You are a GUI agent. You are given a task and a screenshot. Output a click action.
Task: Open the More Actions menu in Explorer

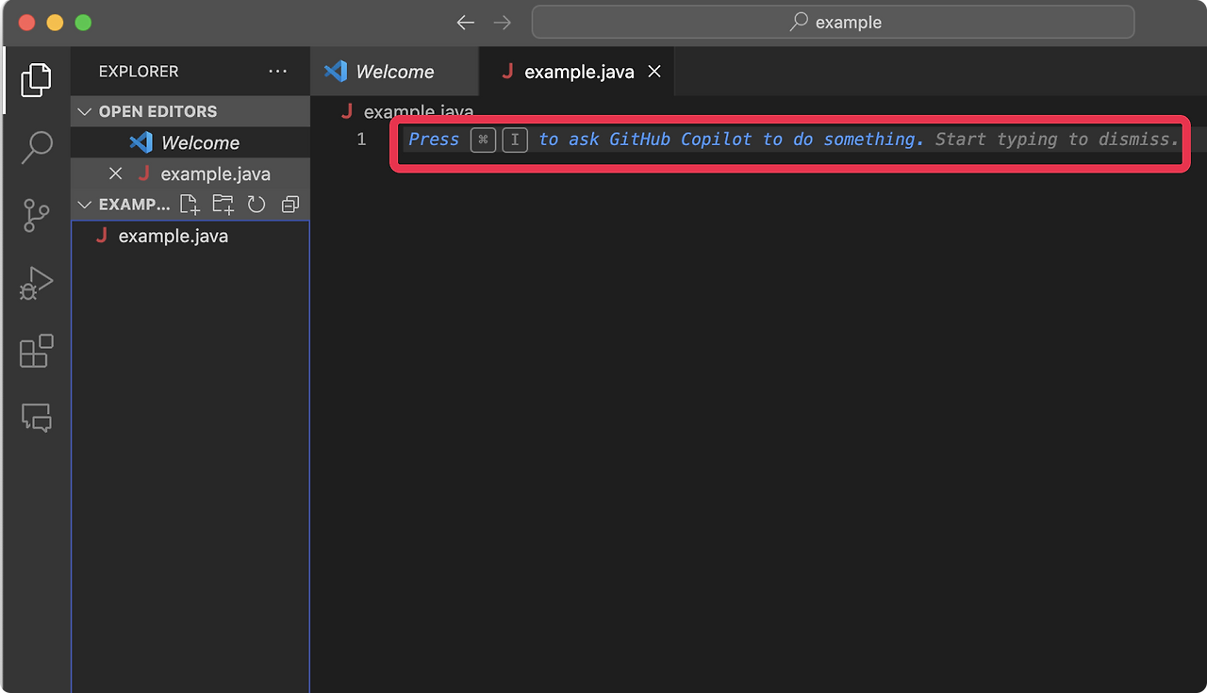point(277,71)
